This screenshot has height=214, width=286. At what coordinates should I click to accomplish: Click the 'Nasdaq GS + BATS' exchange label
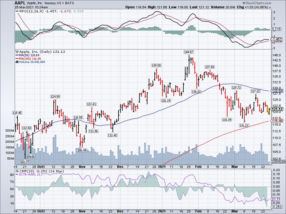coord(60,3)
